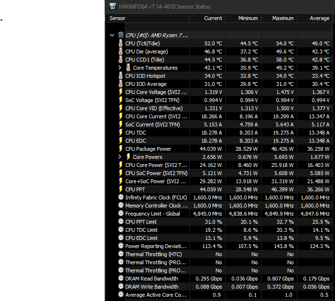Select the CPU [#0]: AMD Ryzen 7 group label

[x=157, y=35]
